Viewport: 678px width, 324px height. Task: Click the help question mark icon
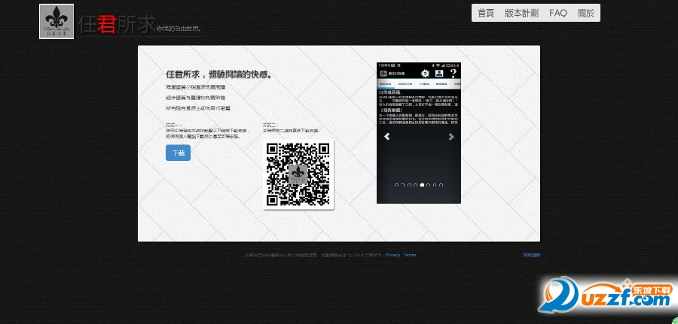point(454,74)
